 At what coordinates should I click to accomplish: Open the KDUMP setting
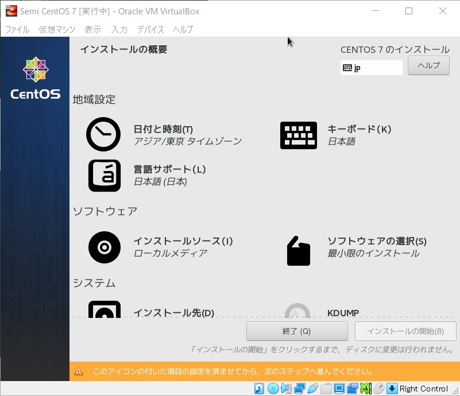343,313
